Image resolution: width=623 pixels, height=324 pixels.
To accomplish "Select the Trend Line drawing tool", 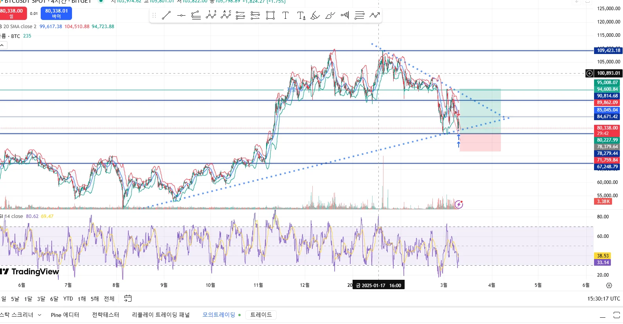I will pyautogui.click(x=166, y=15).
